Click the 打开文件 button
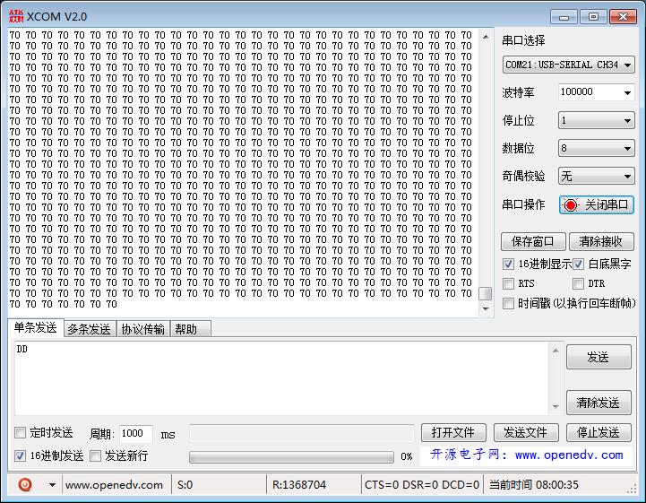 (453, 432)
